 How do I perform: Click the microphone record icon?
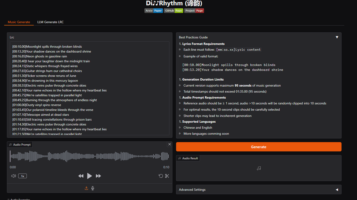[93, 188]
